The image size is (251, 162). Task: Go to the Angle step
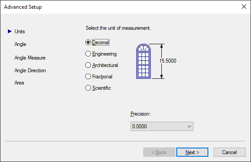(20, 44)
